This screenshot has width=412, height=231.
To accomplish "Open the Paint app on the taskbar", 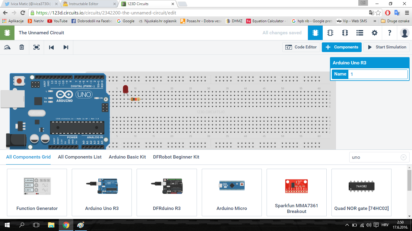I will pos(81,225).
